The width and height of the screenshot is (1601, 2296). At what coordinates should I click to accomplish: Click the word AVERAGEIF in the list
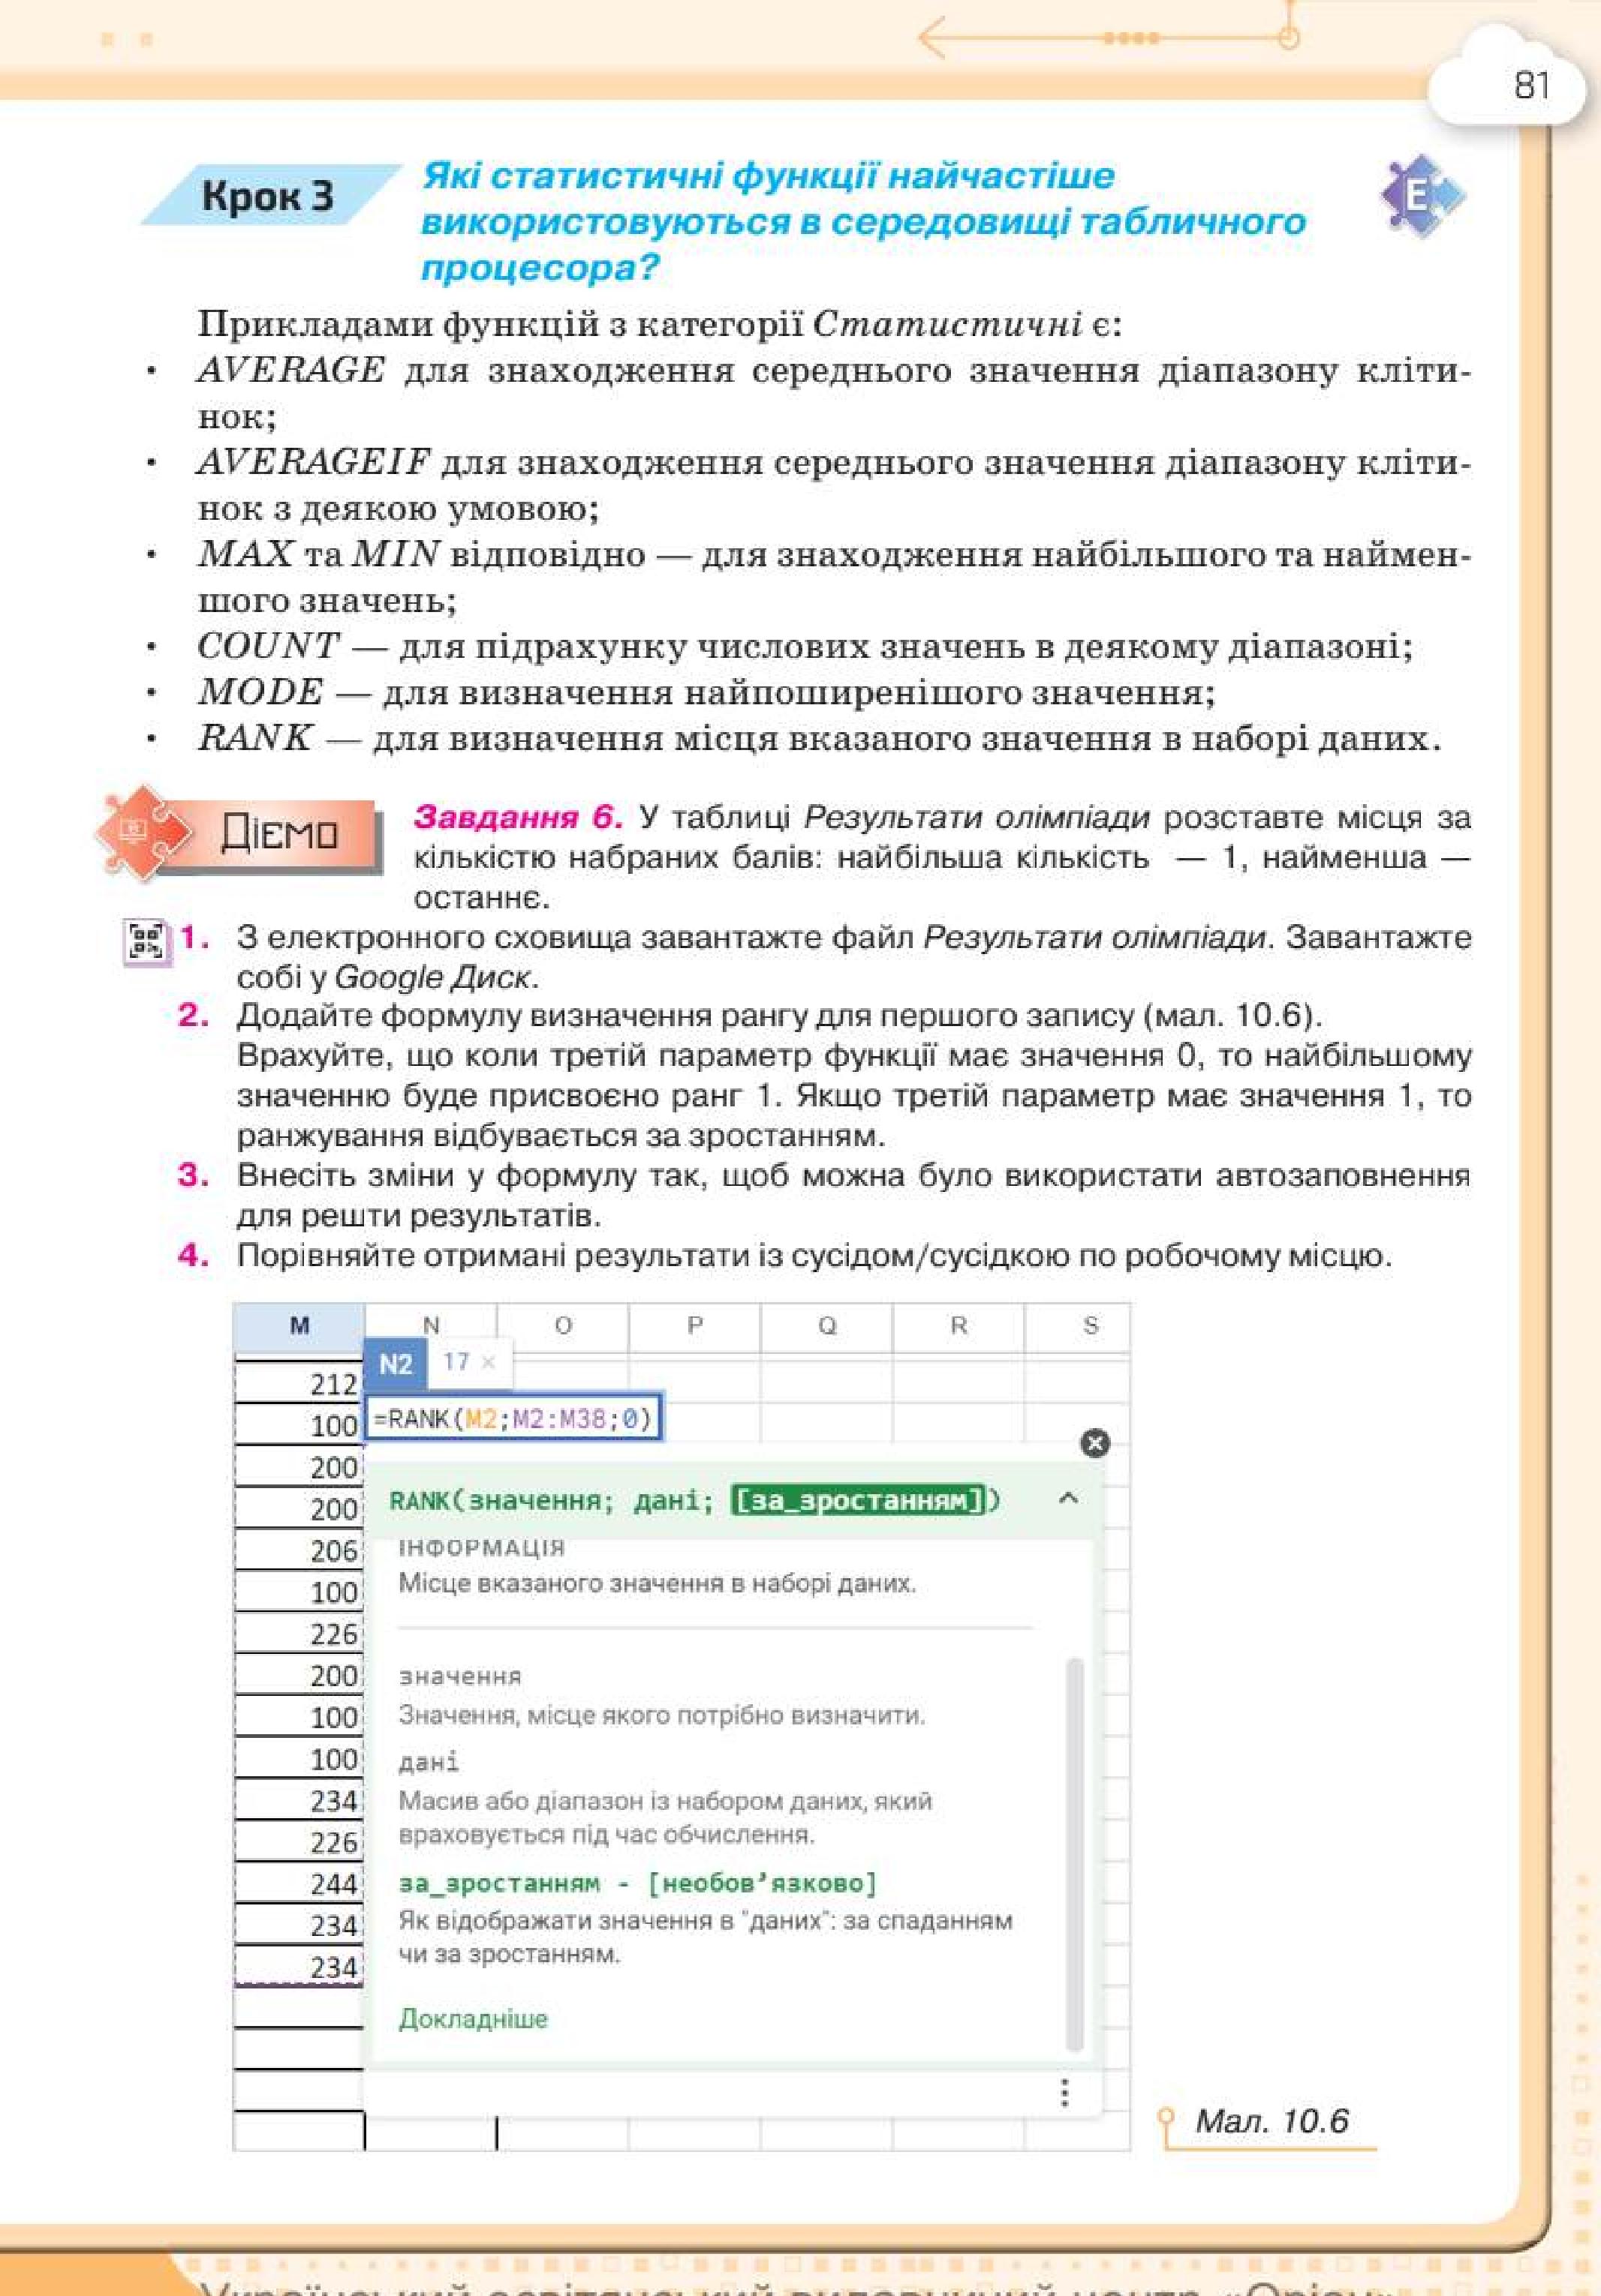313,462
